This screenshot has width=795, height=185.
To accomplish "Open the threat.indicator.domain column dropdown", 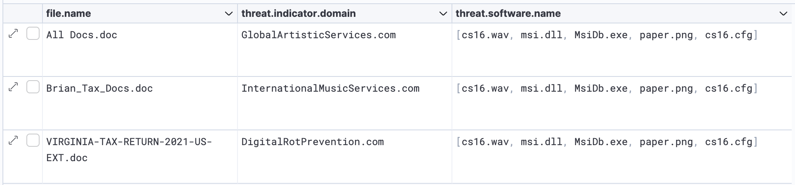I will coord(443,14).
